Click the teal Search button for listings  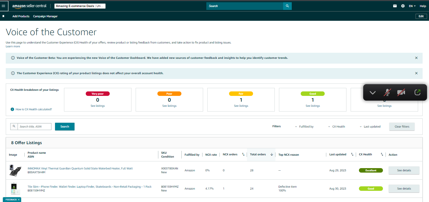[x=65, y=127]
